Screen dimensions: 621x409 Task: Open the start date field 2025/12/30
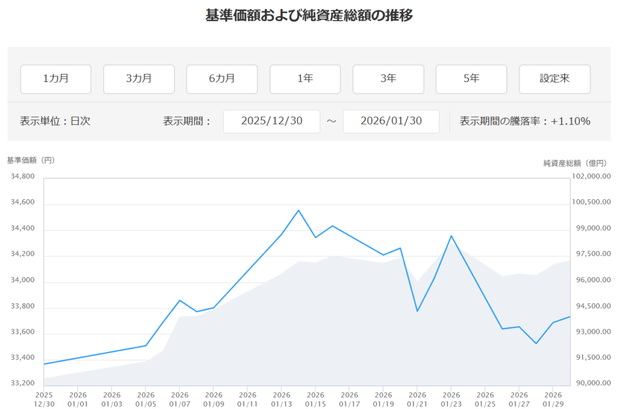[x=271, y=121]
